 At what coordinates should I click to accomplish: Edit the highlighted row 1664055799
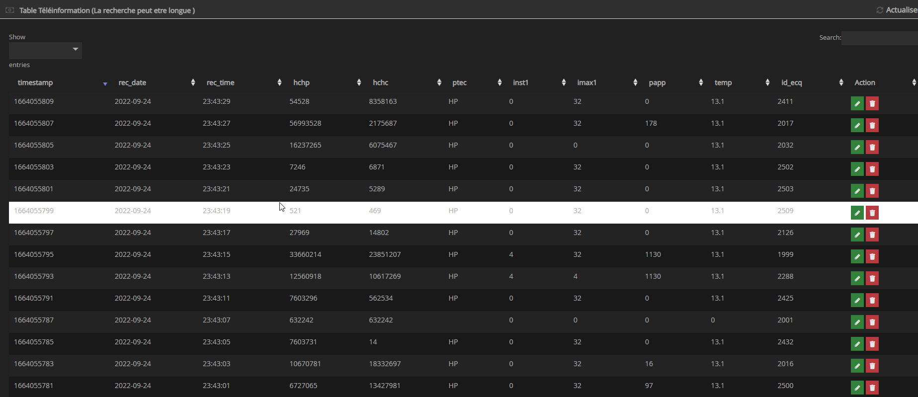coord(857,213)
